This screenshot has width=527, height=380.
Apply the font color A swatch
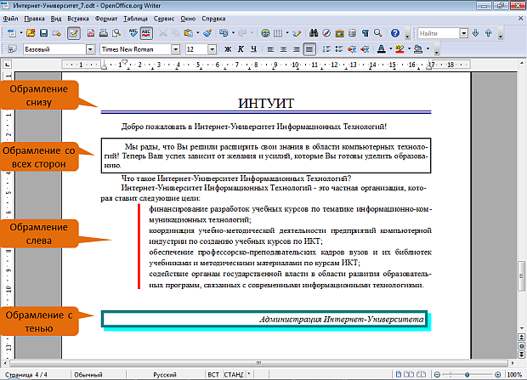point(382,49)
